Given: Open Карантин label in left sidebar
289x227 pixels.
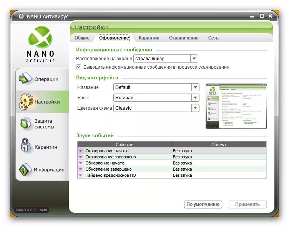Looking at the screenshot, I should pos(46,147).
